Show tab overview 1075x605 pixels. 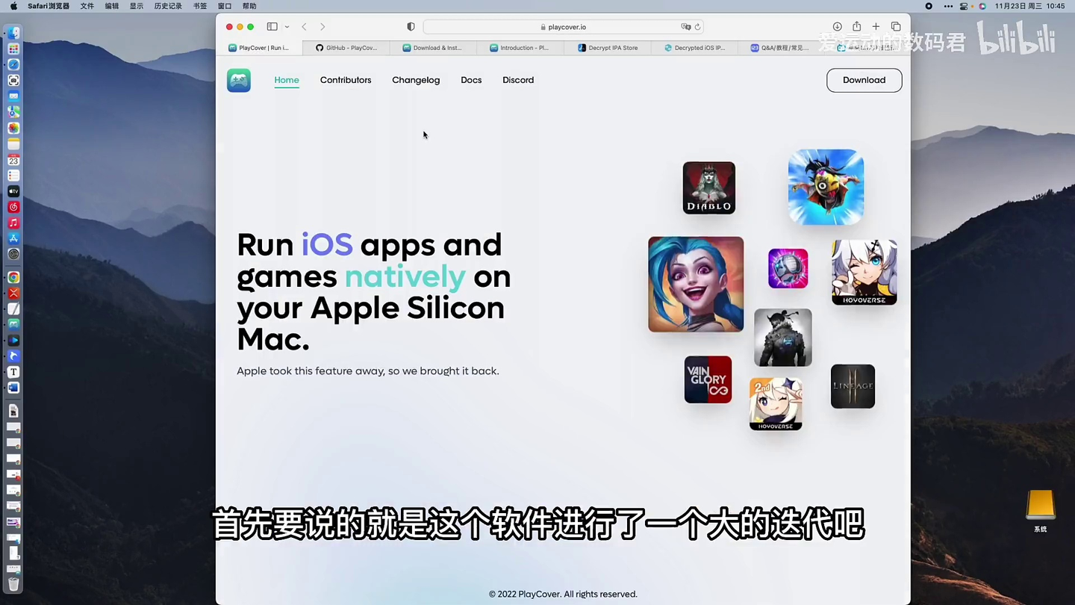[x=896, y=27]
